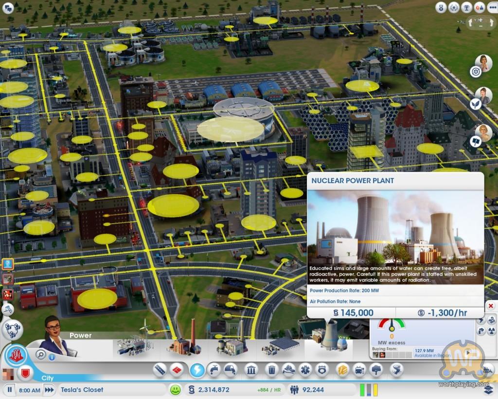Screen dimensions: 498x399
Task: Click the green happiness smiley face
Action: coord(175,390)
